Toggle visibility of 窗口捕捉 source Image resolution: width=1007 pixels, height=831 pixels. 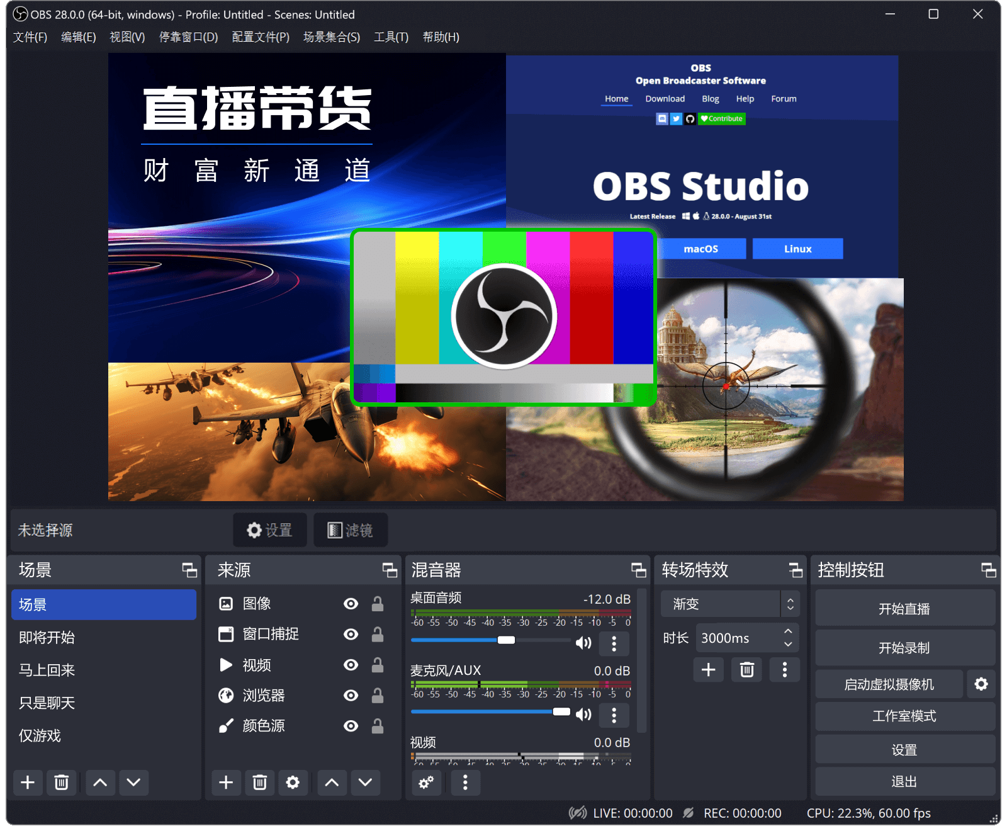pos(351,634)
